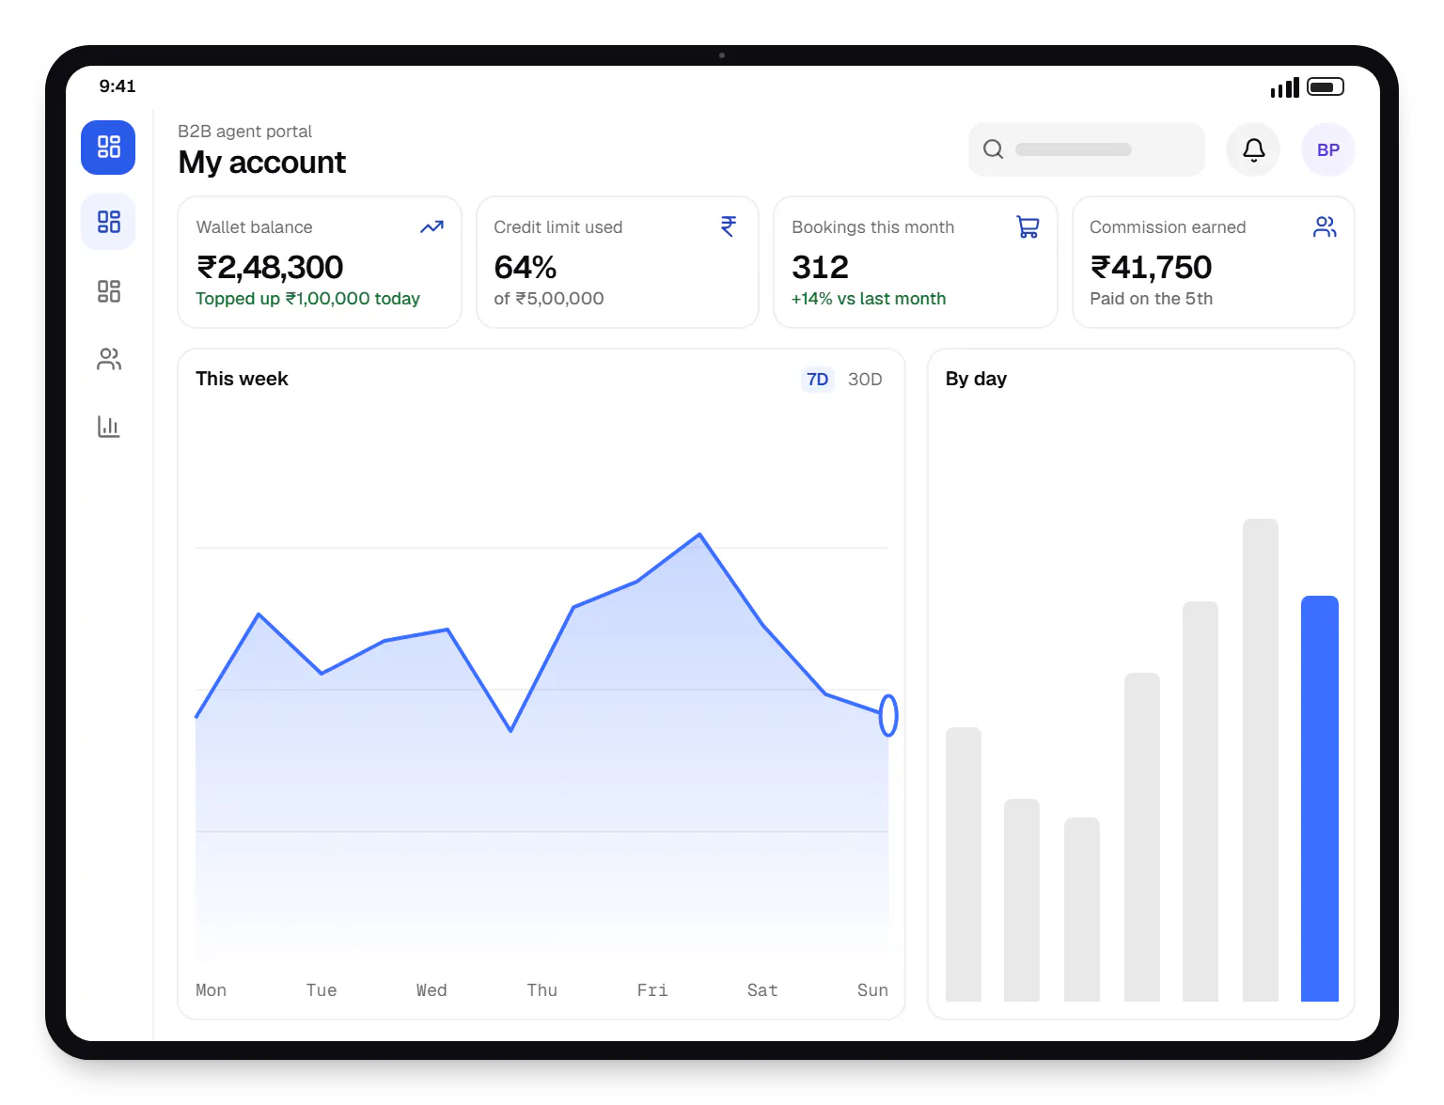Image resolution: width=1444 pixels, height=1105 pixels.
Task: Click the signal strength bars in status bar
Action: [1284, 87]
